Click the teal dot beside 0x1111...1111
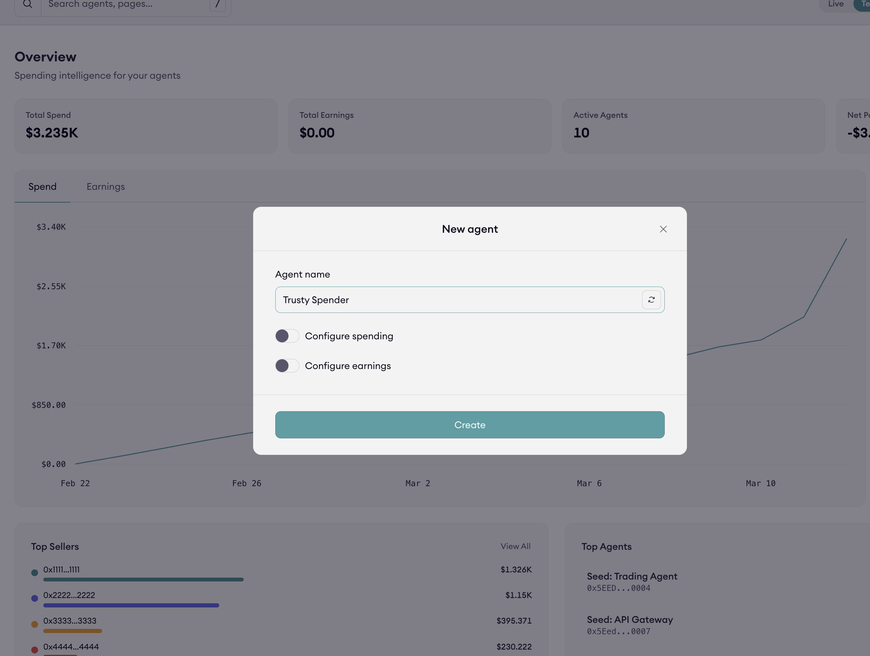 coord(35,573)
